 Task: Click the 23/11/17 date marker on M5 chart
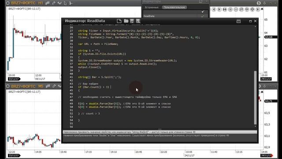click(x=14, y=155)
